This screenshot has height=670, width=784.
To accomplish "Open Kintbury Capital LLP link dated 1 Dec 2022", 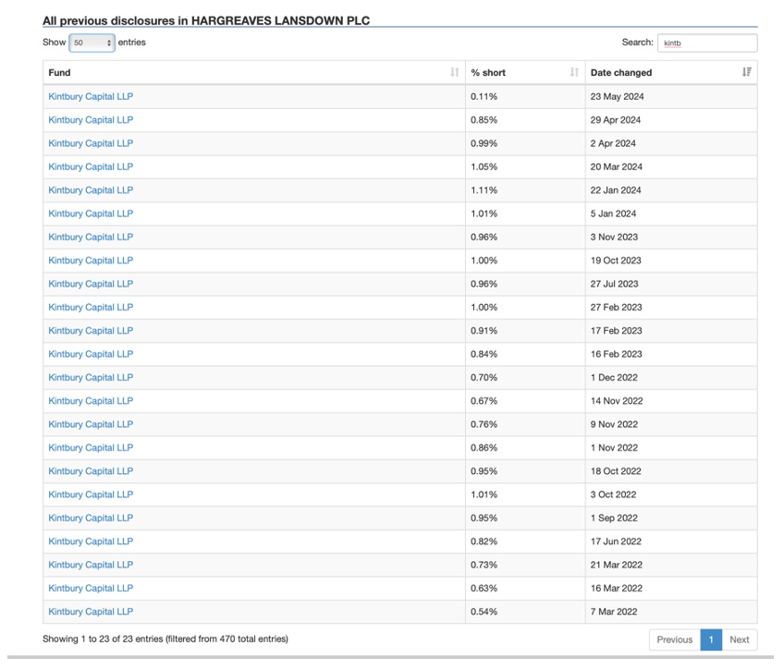I will 91,378.
